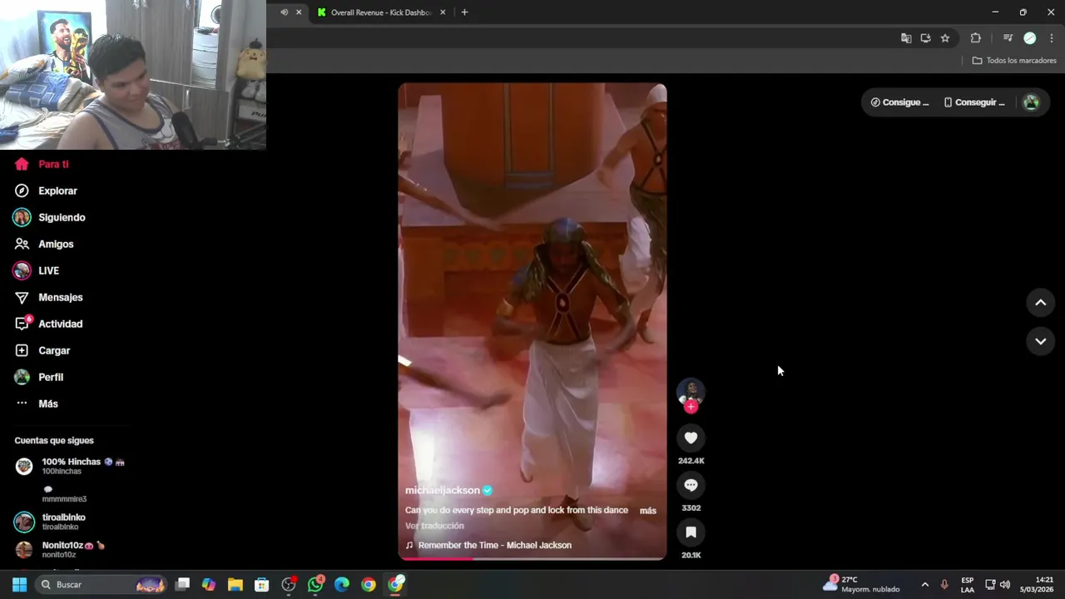Click the microphone icon in the tray
The height and width of the screenshot is (599, 1065).
click(944, 585)
